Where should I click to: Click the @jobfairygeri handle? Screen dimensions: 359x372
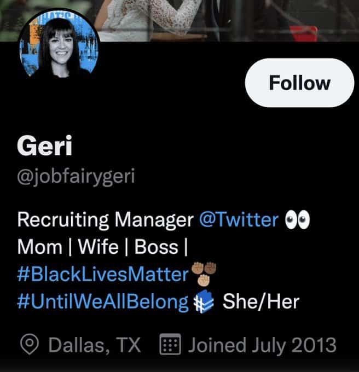76,177
